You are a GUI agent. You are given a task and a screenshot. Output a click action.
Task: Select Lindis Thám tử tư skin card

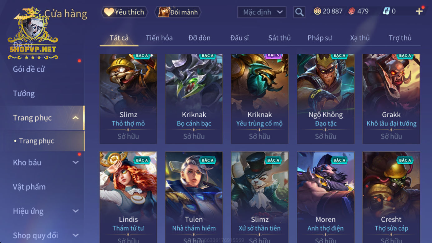coord(128,198)
